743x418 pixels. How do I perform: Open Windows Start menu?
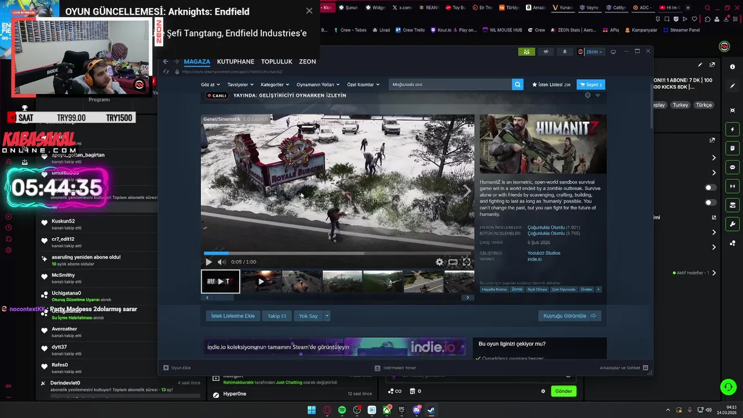point(312,410)
